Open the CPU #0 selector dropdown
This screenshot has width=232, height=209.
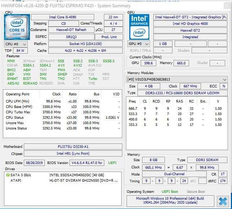(16, 44)
